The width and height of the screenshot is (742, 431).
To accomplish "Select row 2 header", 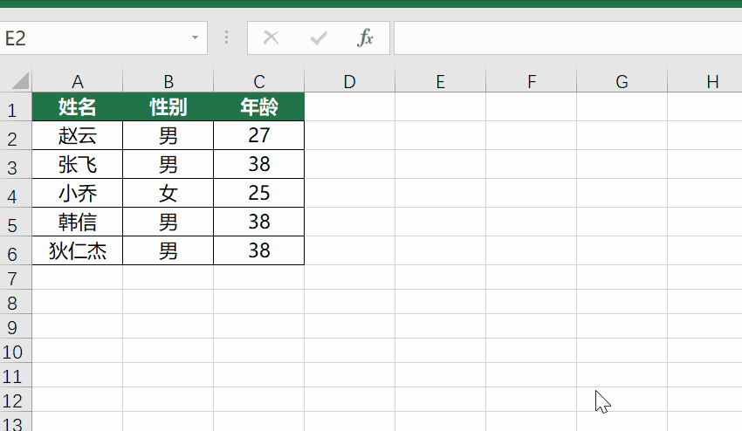I will [16, 136].
